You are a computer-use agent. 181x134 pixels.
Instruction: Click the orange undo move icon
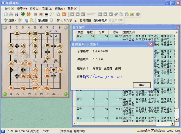pyautogui.click(x=64, y=14)
